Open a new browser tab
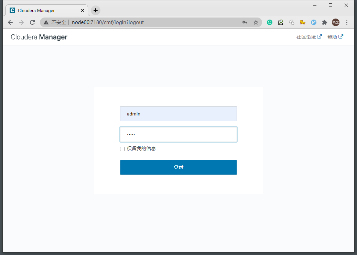This screenshot has height=255, width=357. coord(96,10)
